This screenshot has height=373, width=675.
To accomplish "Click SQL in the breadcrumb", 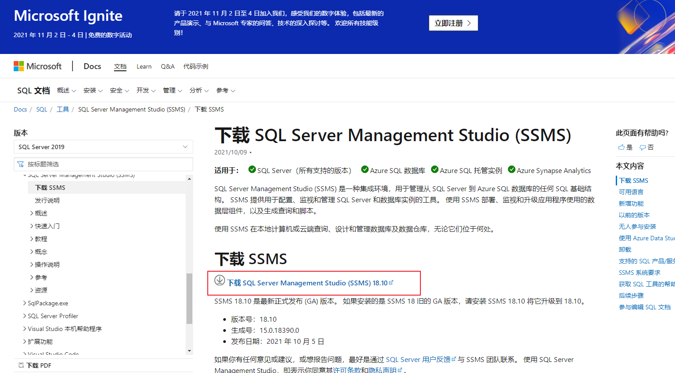I will 42,109.
